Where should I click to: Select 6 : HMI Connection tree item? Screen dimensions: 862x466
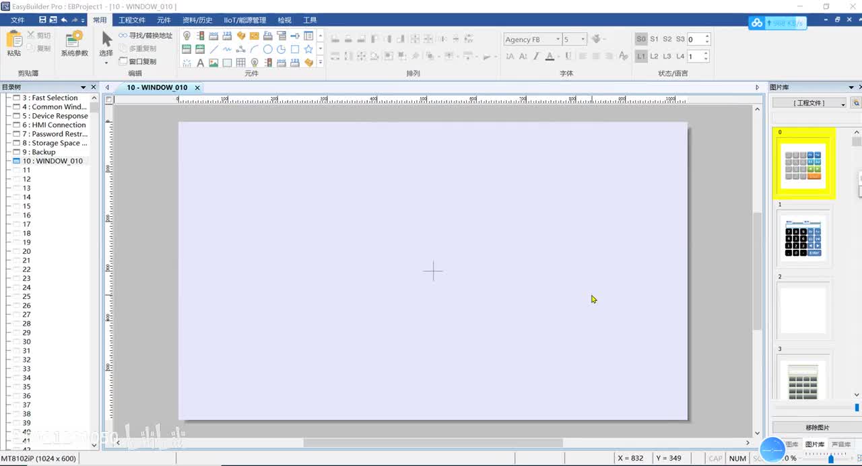pos(54,125)
